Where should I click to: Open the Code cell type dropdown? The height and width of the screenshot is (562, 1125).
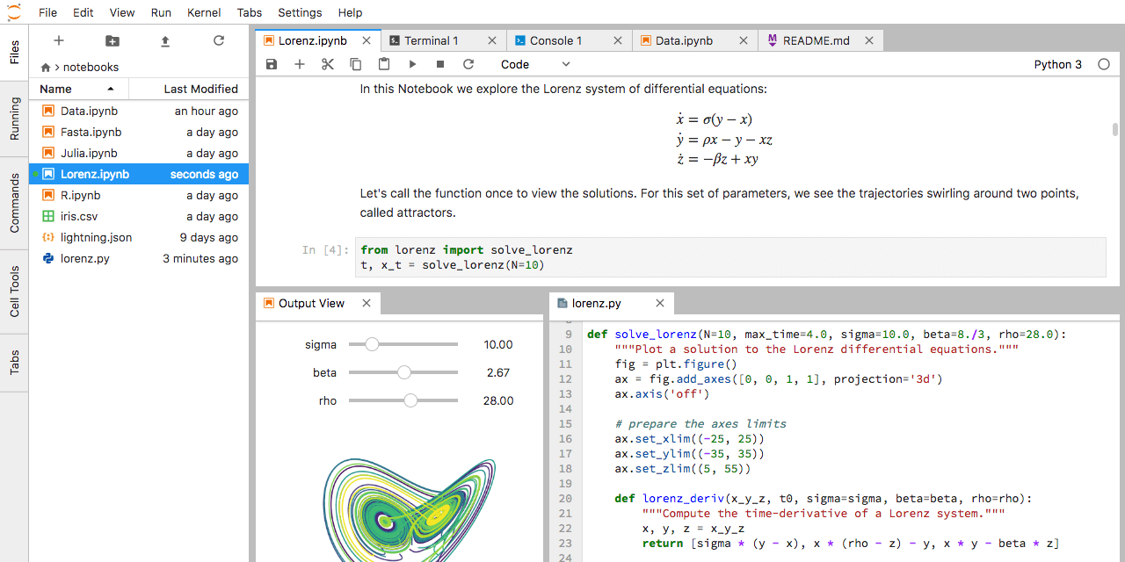(x=535, y=64)
